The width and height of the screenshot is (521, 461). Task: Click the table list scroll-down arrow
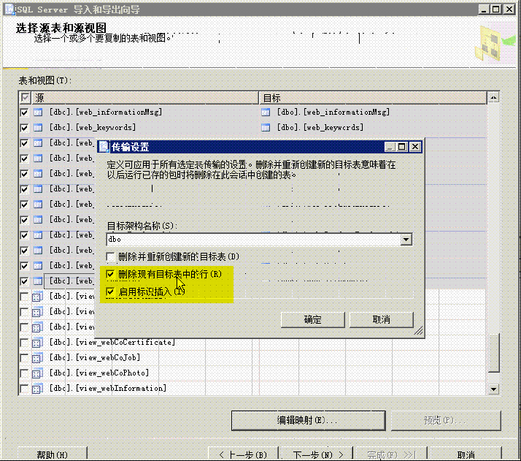coord(493,390)
